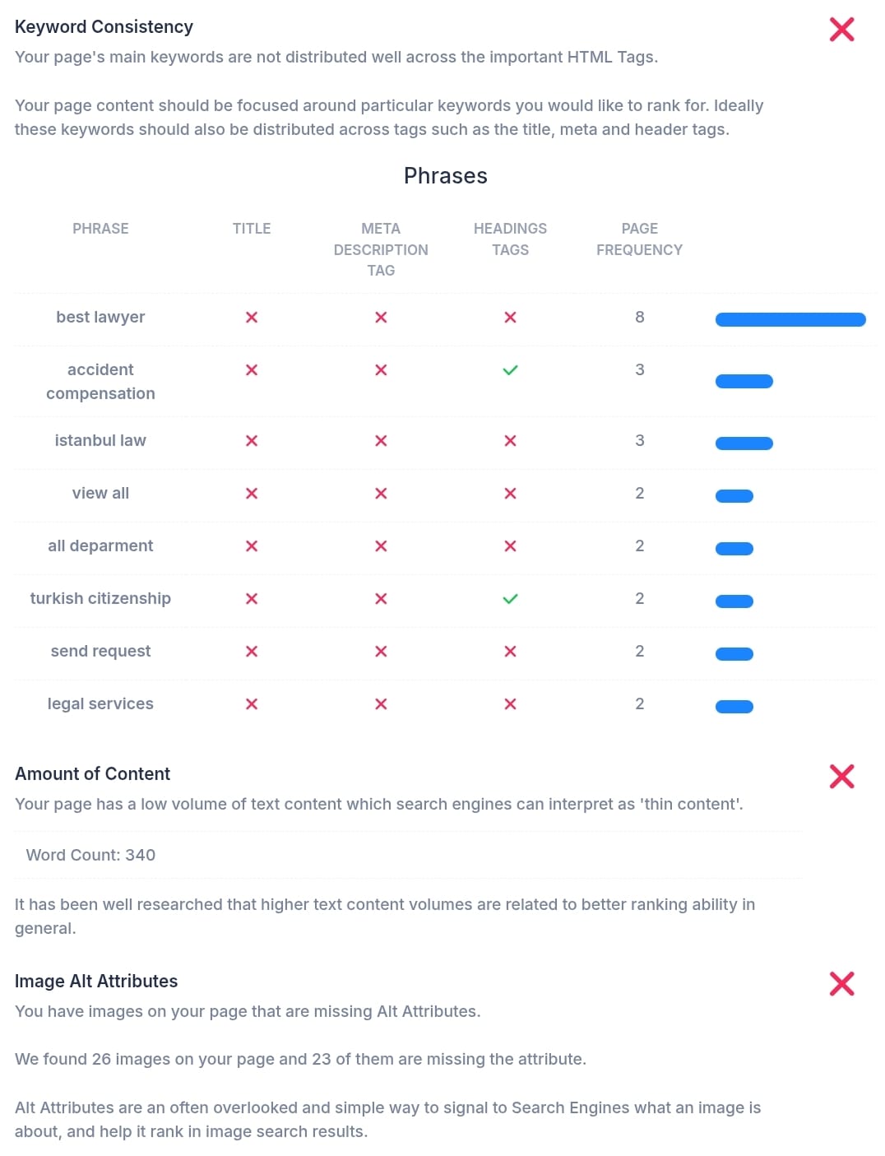Click the Page Frequency column header
Image resolution: width=885 pixels, height=1156 pixels.
tap(639, 239)
